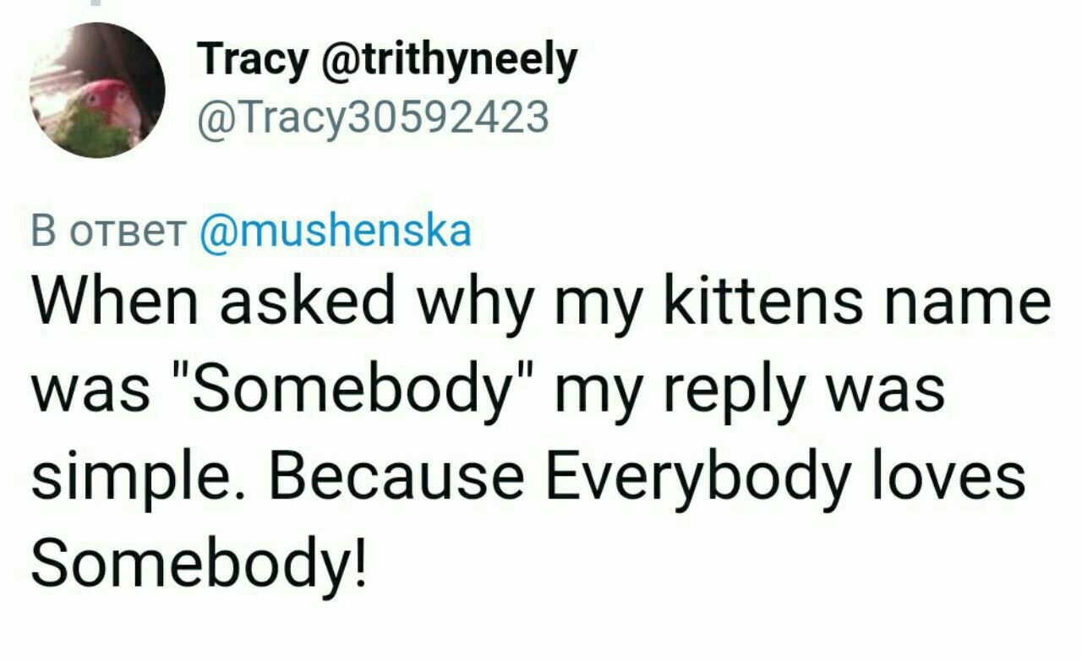This screenshot has width=1082, height=661.
Task: Click the "В ответ" reply label
Action: pos(107,232)
